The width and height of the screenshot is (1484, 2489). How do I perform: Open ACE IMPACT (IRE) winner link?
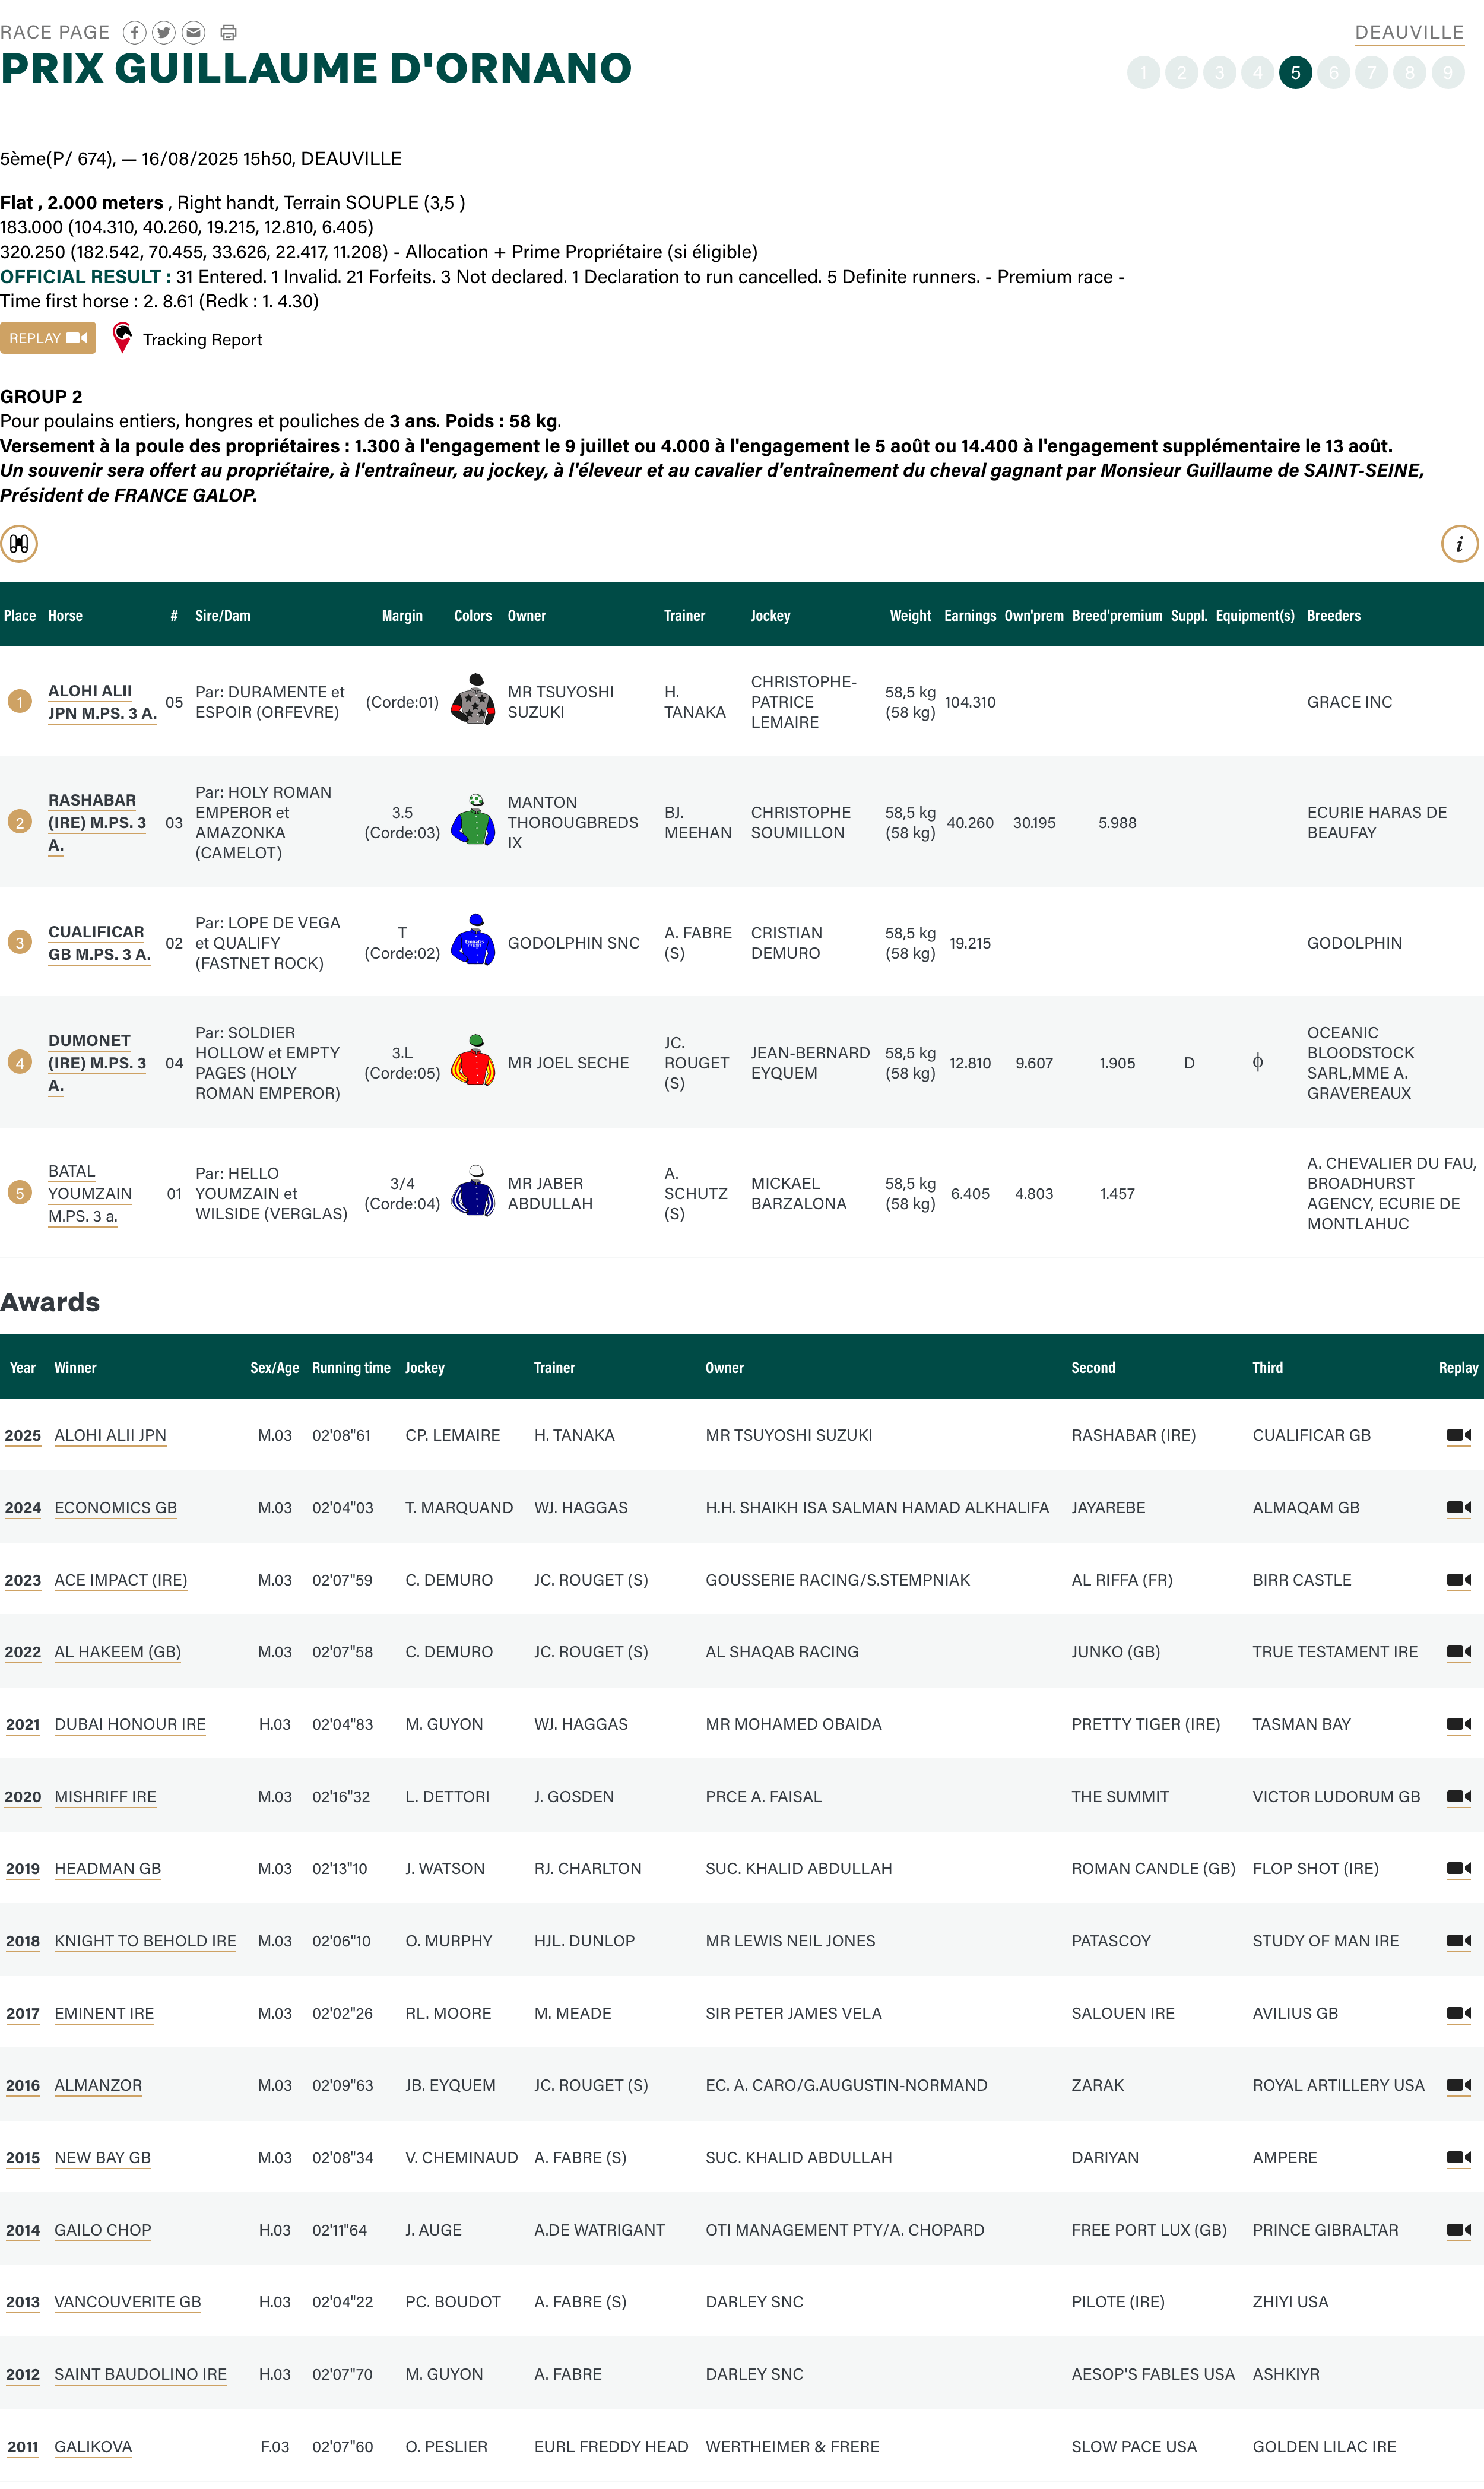pos(121,1581)
